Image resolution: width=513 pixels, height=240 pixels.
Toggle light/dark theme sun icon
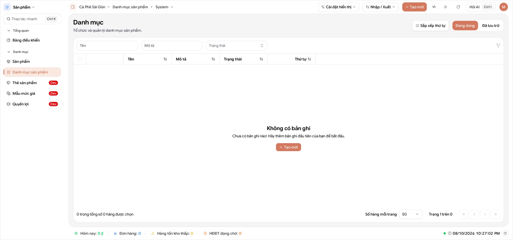[445, 7]
